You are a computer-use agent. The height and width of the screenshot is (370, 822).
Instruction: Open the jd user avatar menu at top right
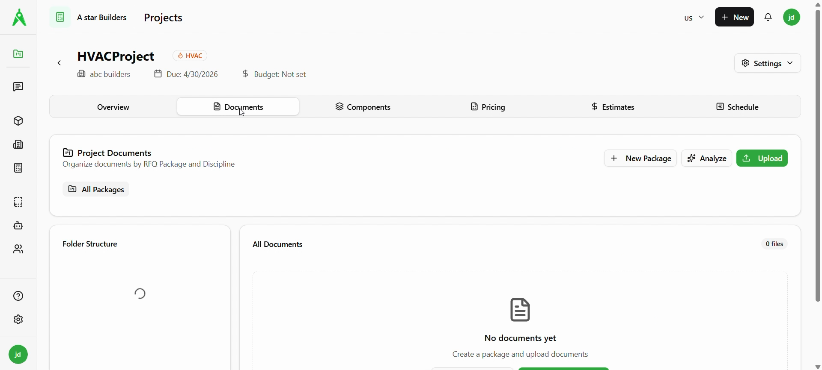(792, 18)
